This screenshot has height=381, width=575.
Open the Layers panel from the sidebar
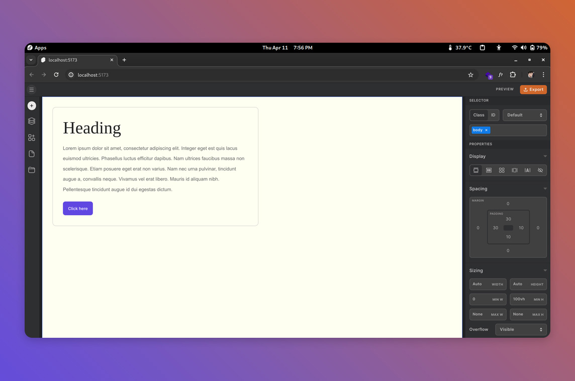[32, 121]
